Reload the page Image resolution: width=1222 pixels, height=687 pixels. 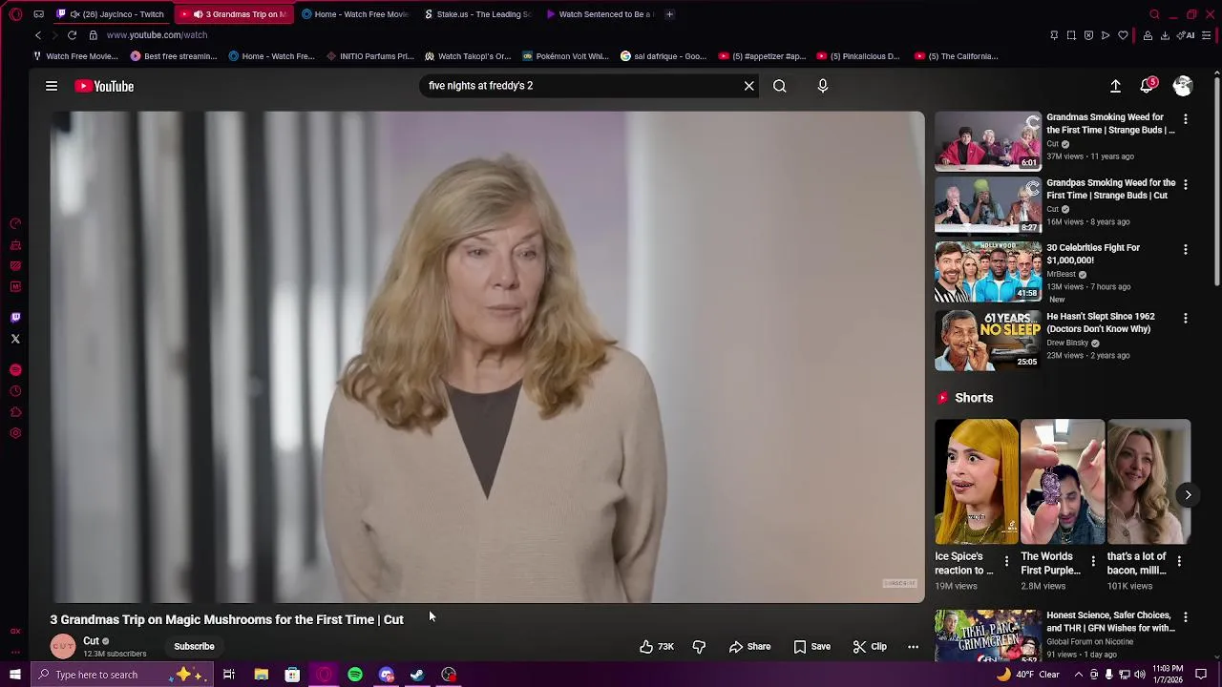pos(72,35)
